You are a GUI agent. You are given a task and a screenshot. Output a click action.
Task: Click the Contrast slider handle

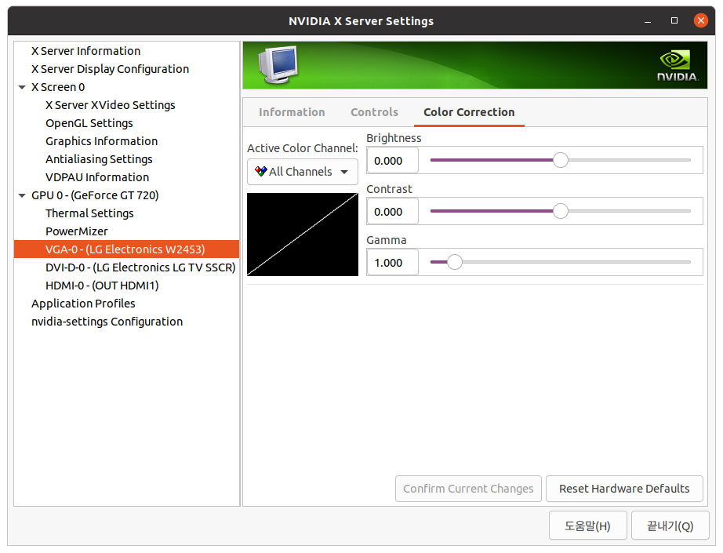[x=560, y=211]
